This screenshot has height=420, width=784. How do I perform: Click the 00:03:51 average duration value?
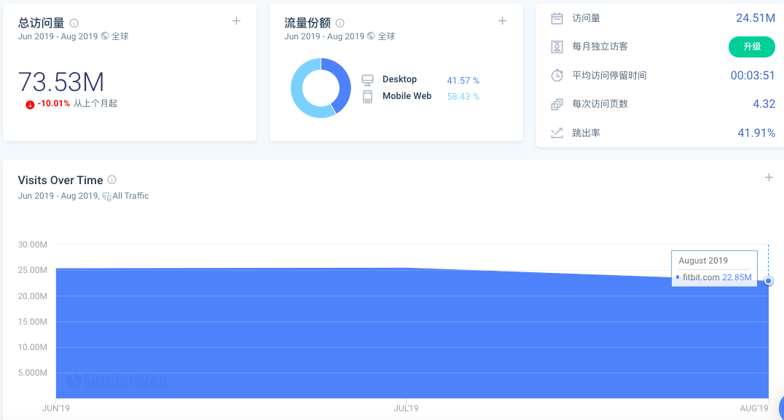coord(753,76)
